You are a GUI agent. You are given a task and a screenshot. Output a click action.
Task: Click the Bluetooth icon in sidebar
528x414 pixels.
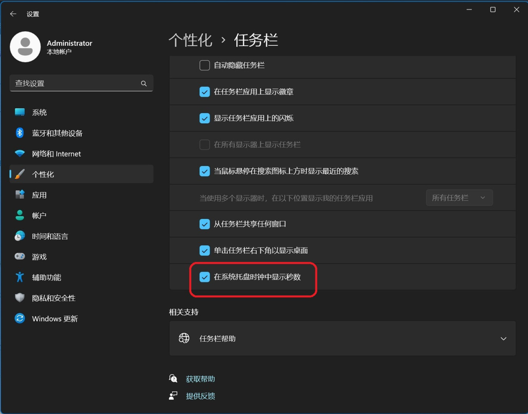coord(20,133)
